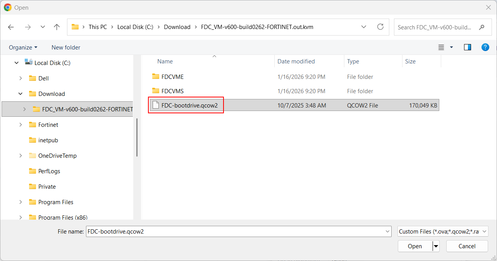This screenshot has height=261, width=497.
Task: Expand the address bar history dropdown
Action: tap(364, 27)
